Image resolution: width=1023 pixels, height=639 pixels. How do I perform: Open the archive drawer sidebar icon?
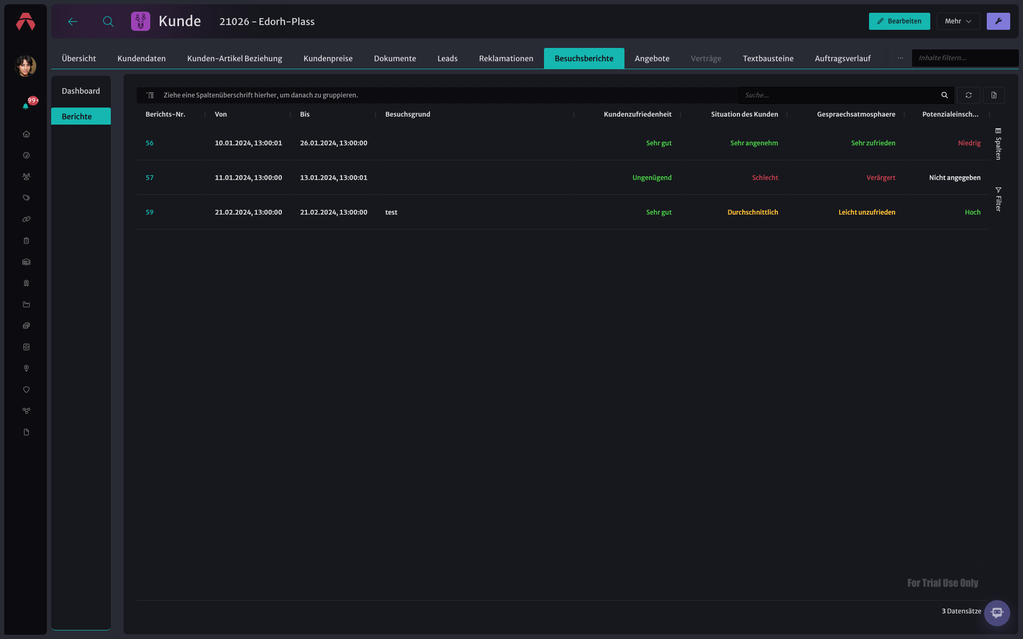26,347
